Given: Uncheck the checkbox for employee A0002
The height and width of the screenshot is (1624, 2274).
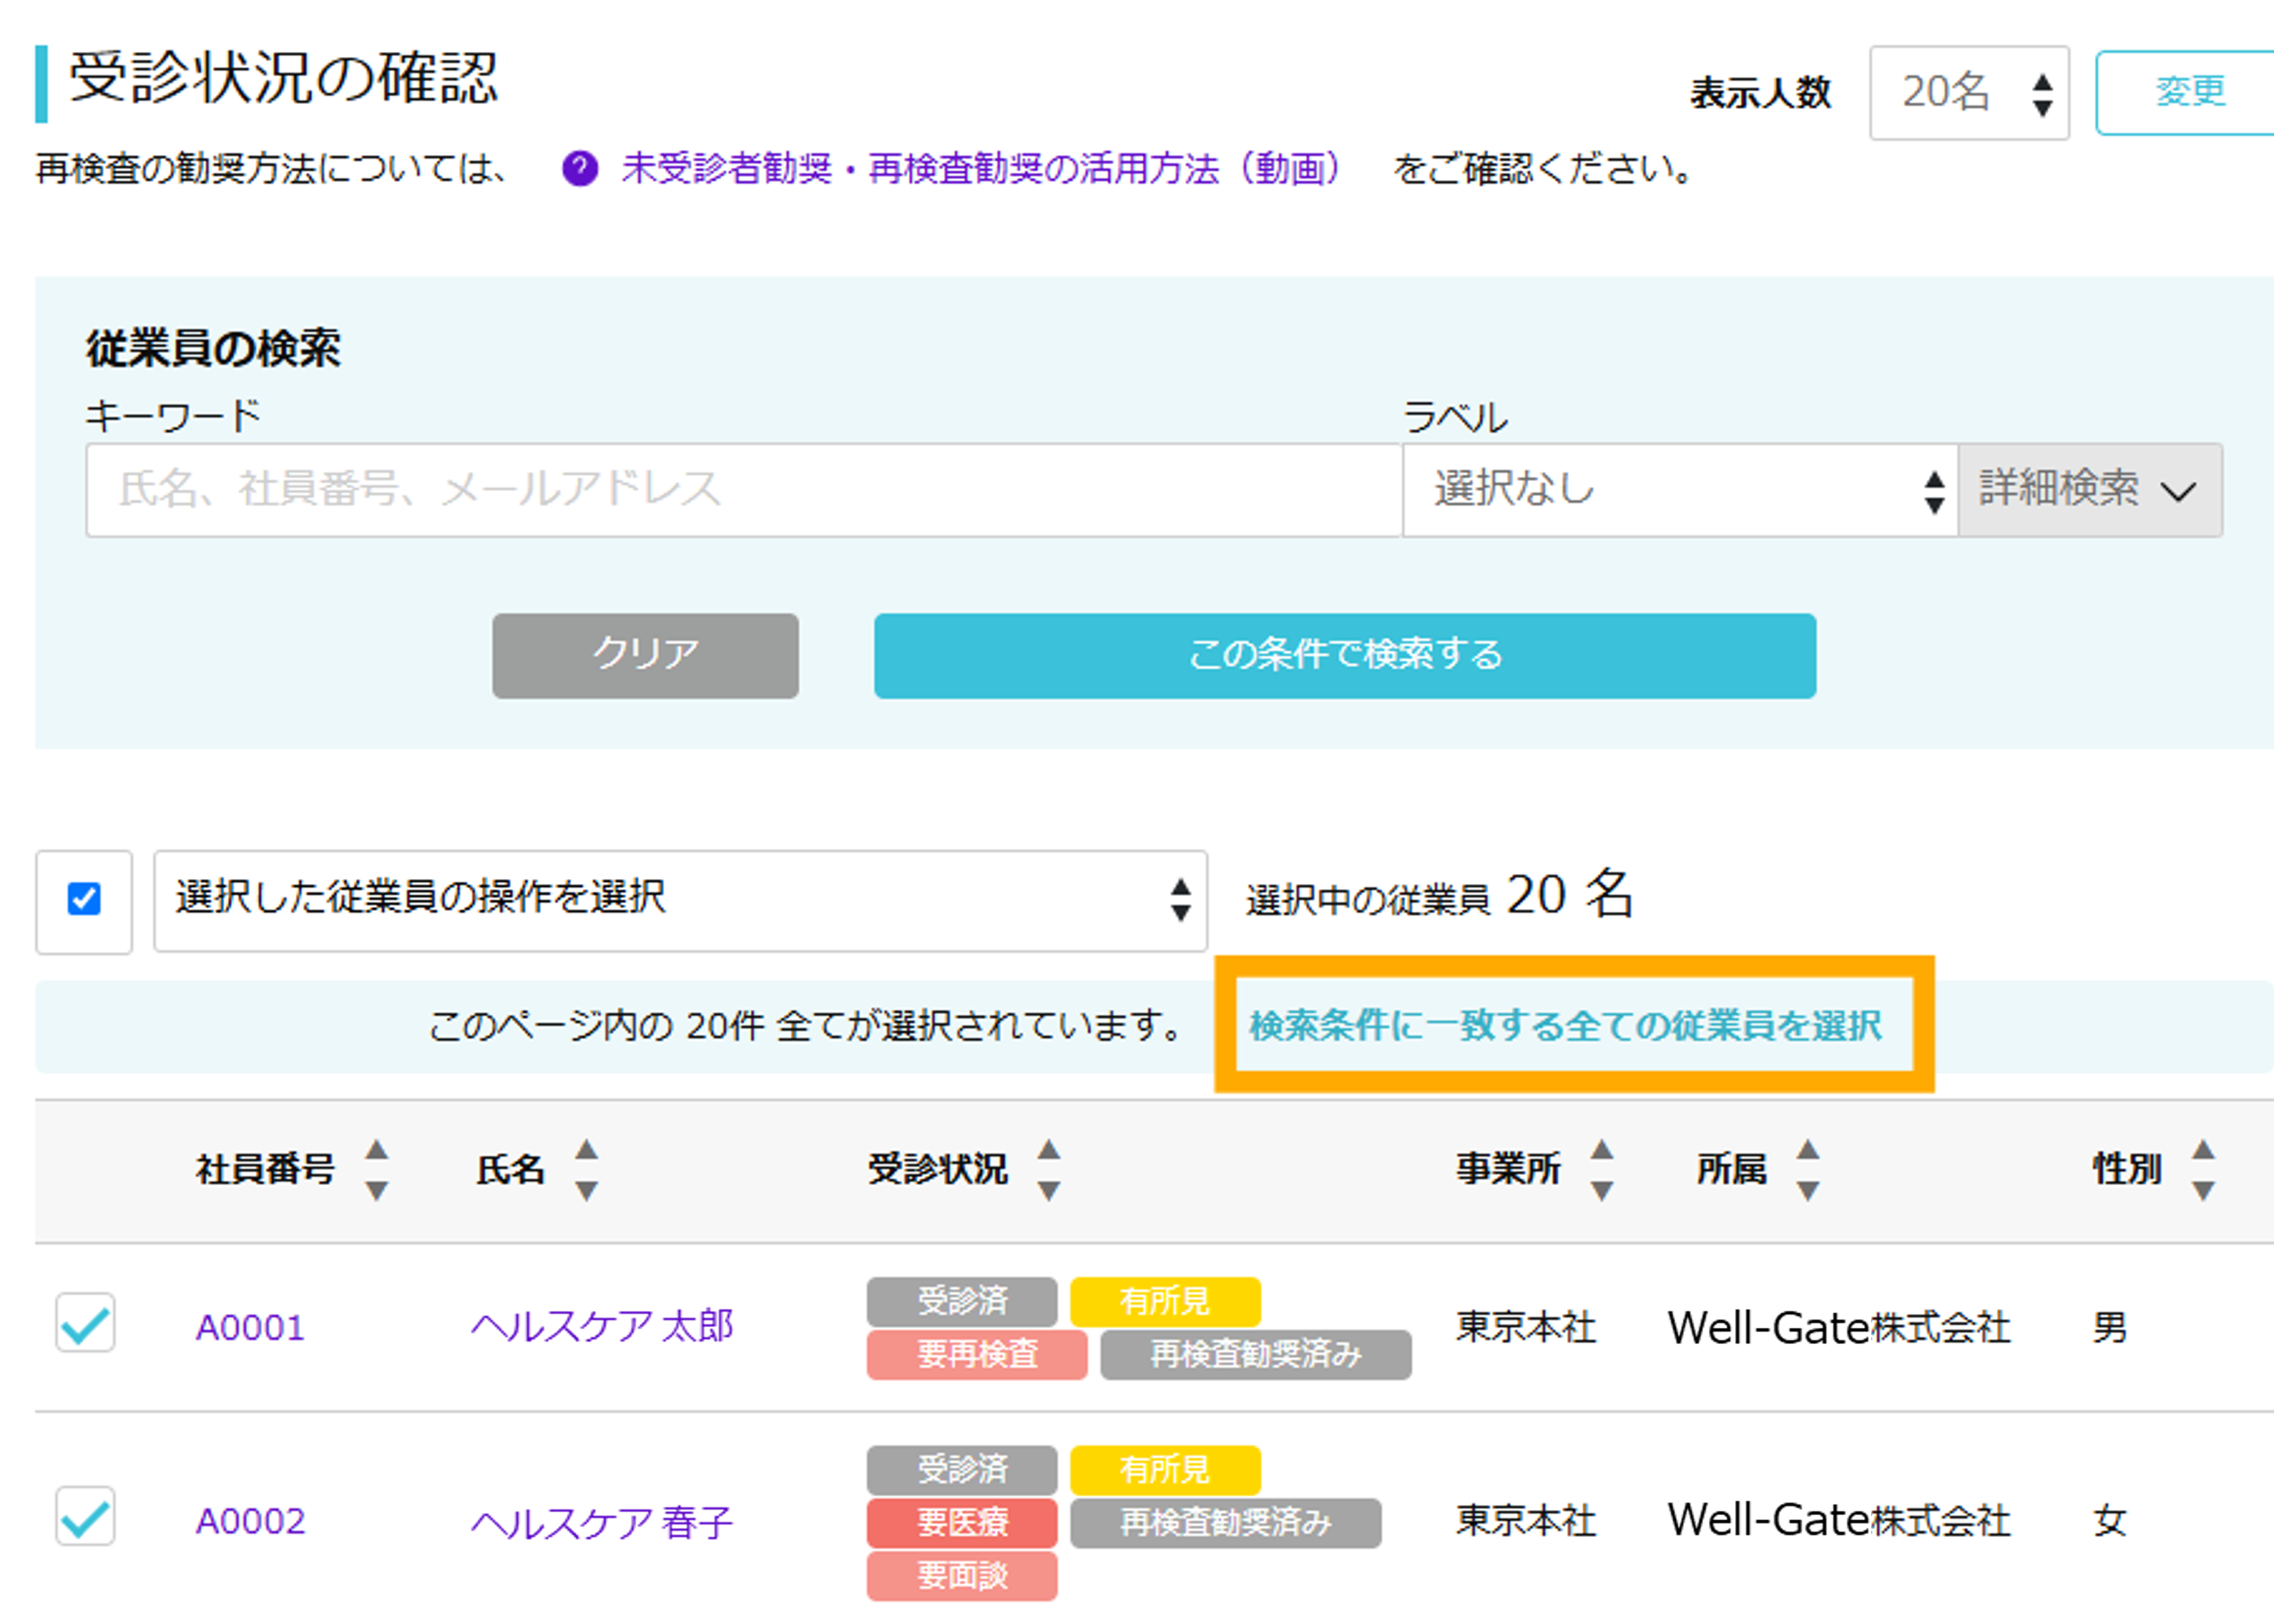Looking at the screenshot, I should (85, 1516).
